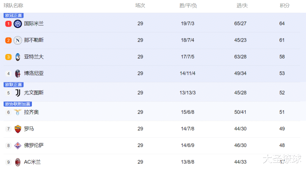
Task: Open the 那不勒斯 team link
Action: 34,40
